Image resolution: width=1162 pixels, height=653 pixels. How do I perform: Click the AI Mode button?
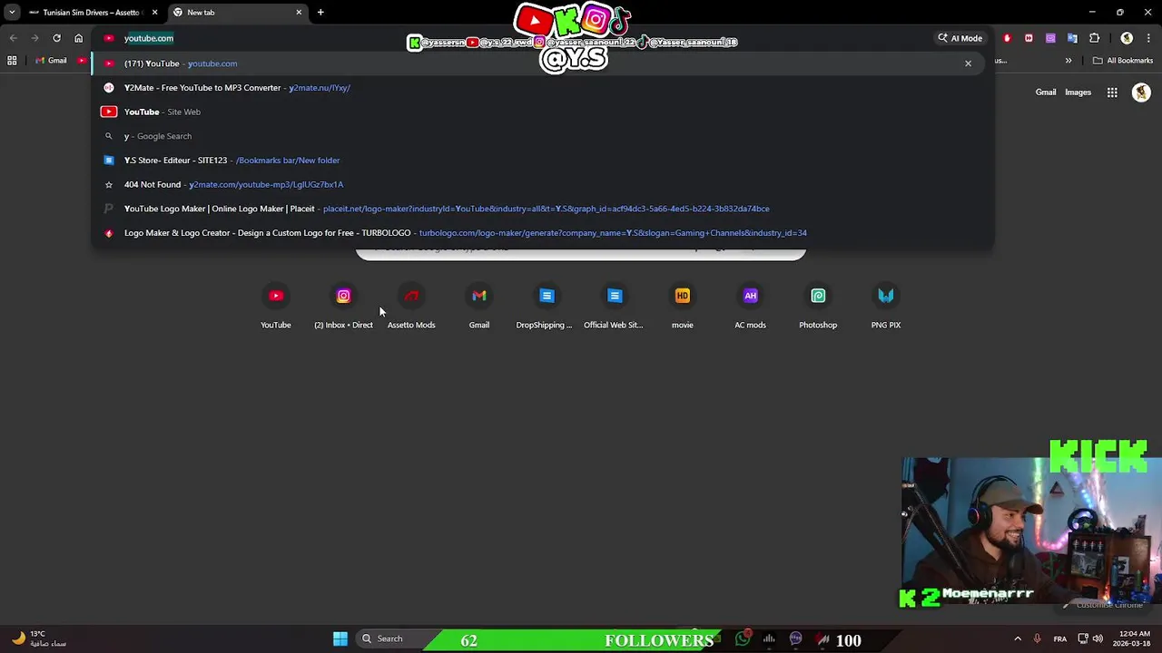(960, 38)
